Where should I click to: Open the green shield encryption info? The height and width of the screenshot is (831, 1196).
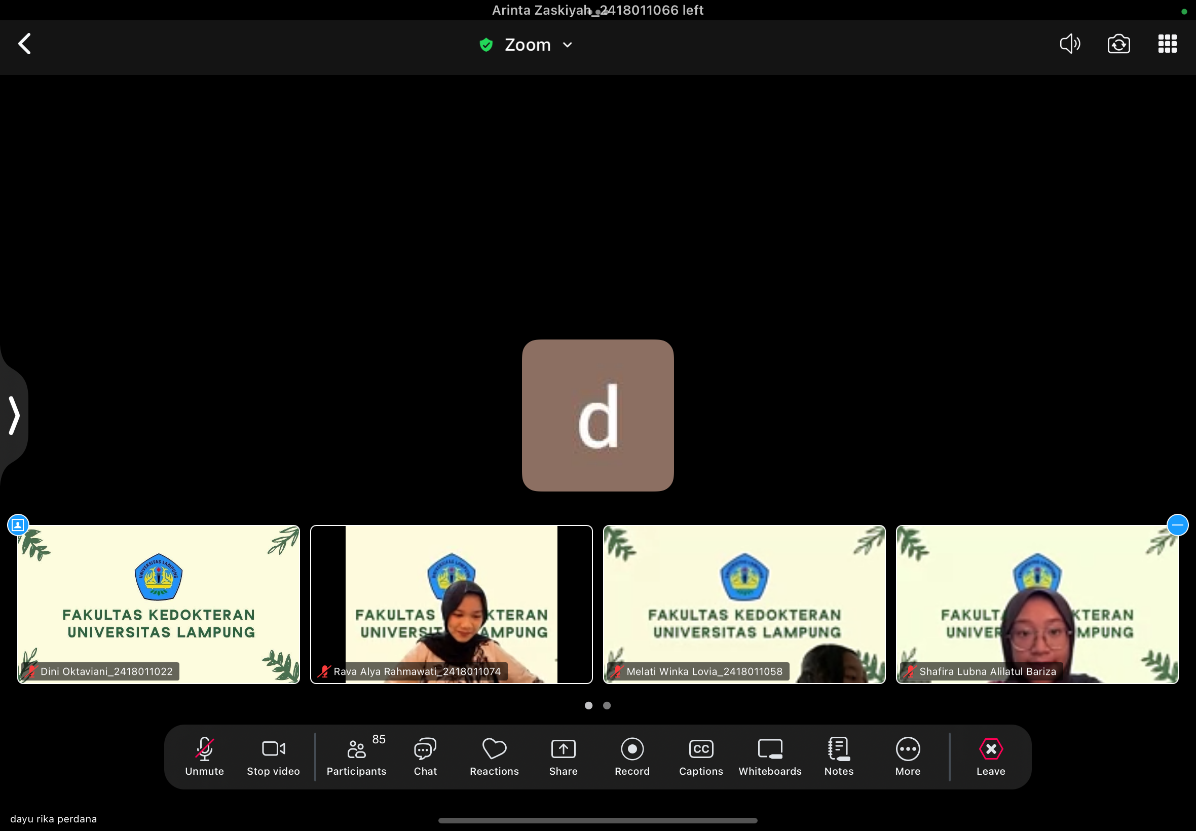pyautogui.click(x=486, y=45)
